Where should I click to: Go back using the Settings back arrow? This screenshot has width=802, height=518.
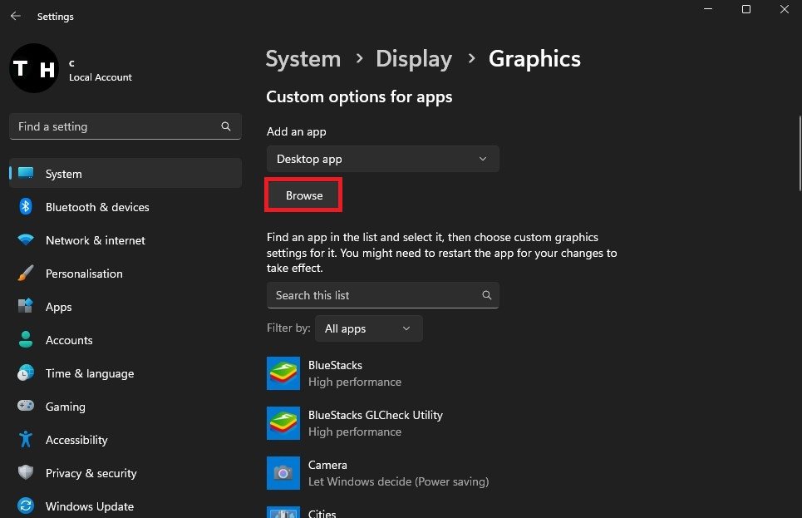click(x=16, y=16)
